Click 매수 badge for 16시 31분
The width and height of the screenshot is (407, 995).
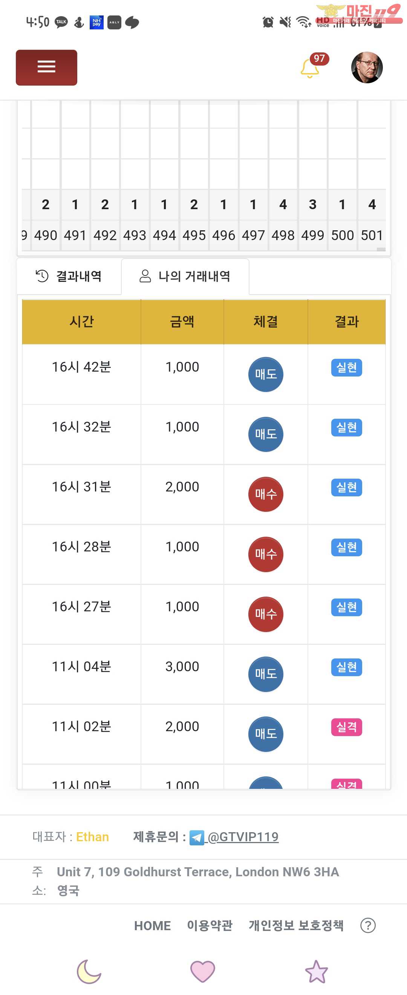pos(266,494)
